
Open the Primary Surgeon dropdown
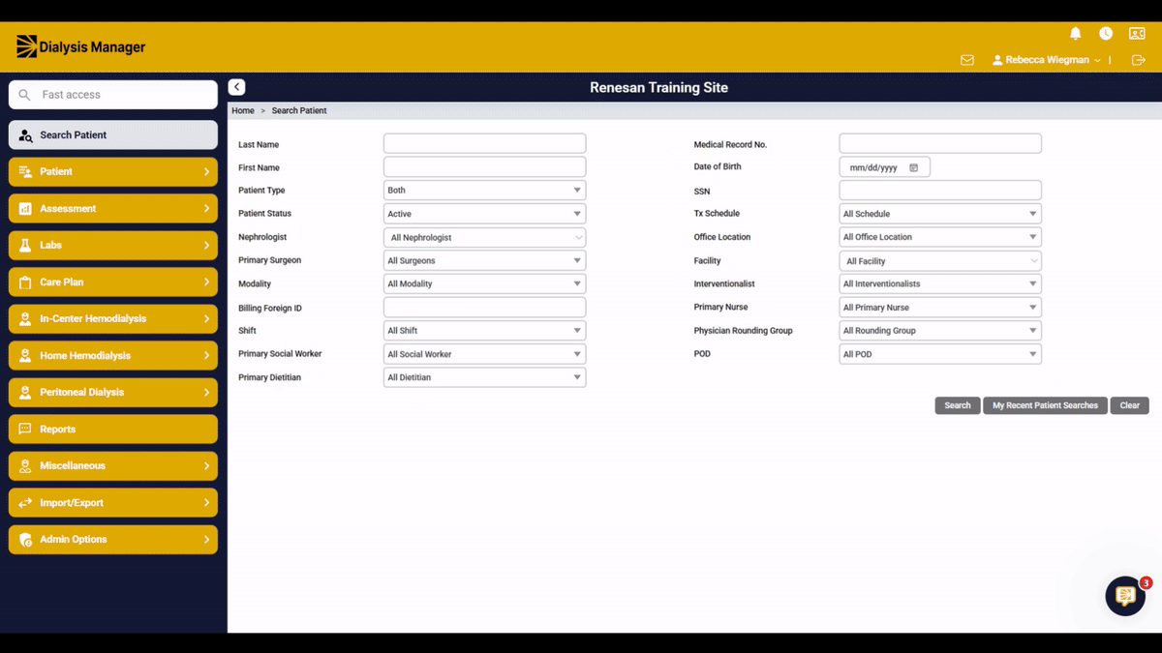[x=484, y=260]
